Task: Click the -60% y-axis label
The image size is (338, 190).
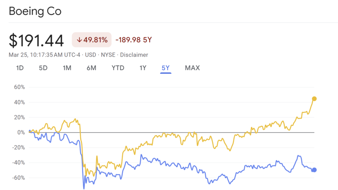Action: point(19,178)
